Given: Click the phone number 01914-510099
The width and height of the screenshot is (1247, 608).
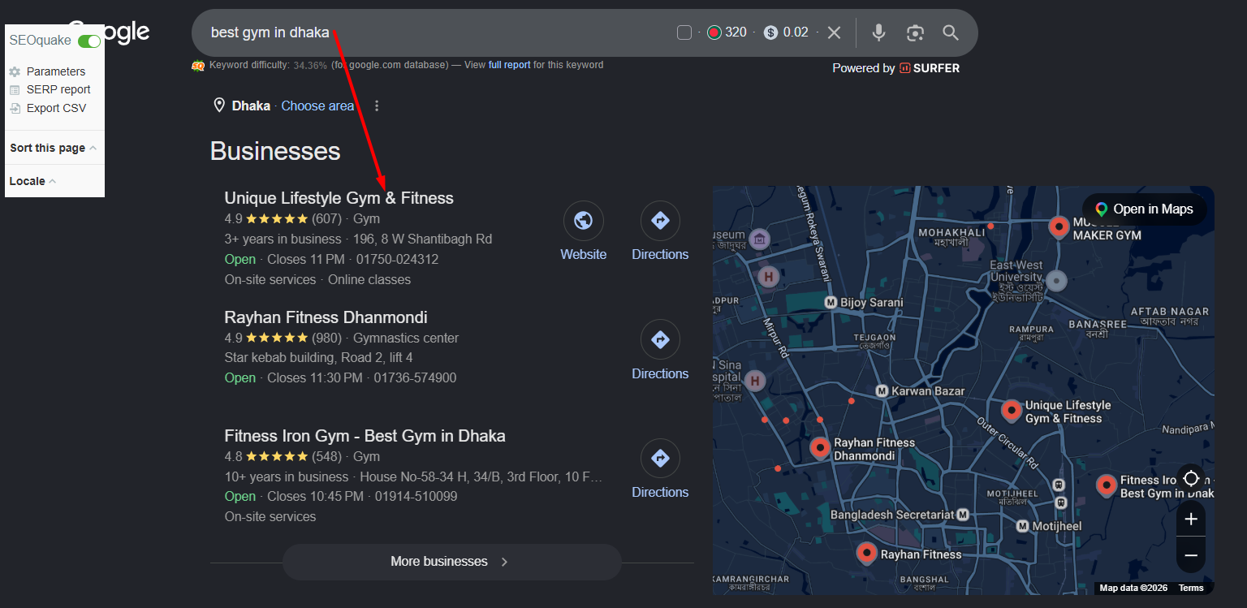Looking at the screenshot, I should [x=416, y=497].
